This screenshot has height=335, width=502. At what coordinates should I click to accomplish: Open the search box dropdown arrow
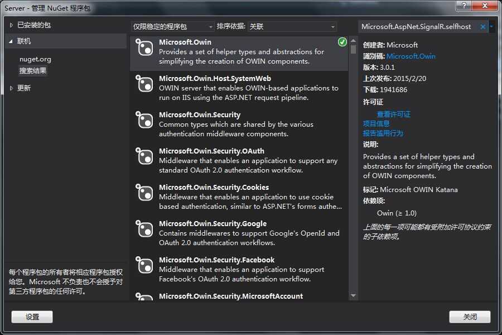coord(491,27)
